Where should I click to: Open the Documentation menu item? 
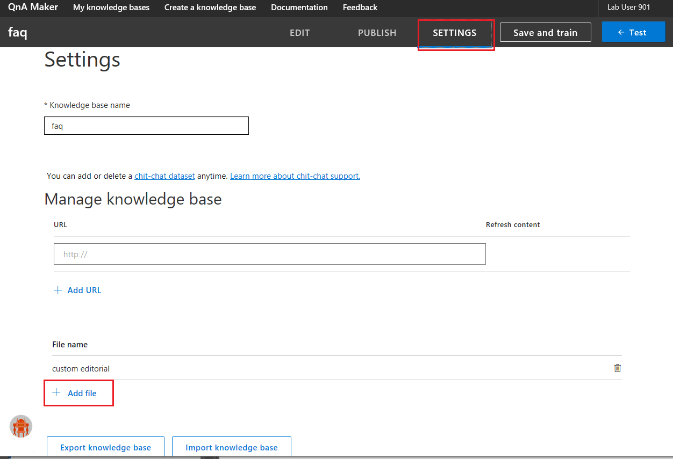(299, 8)
